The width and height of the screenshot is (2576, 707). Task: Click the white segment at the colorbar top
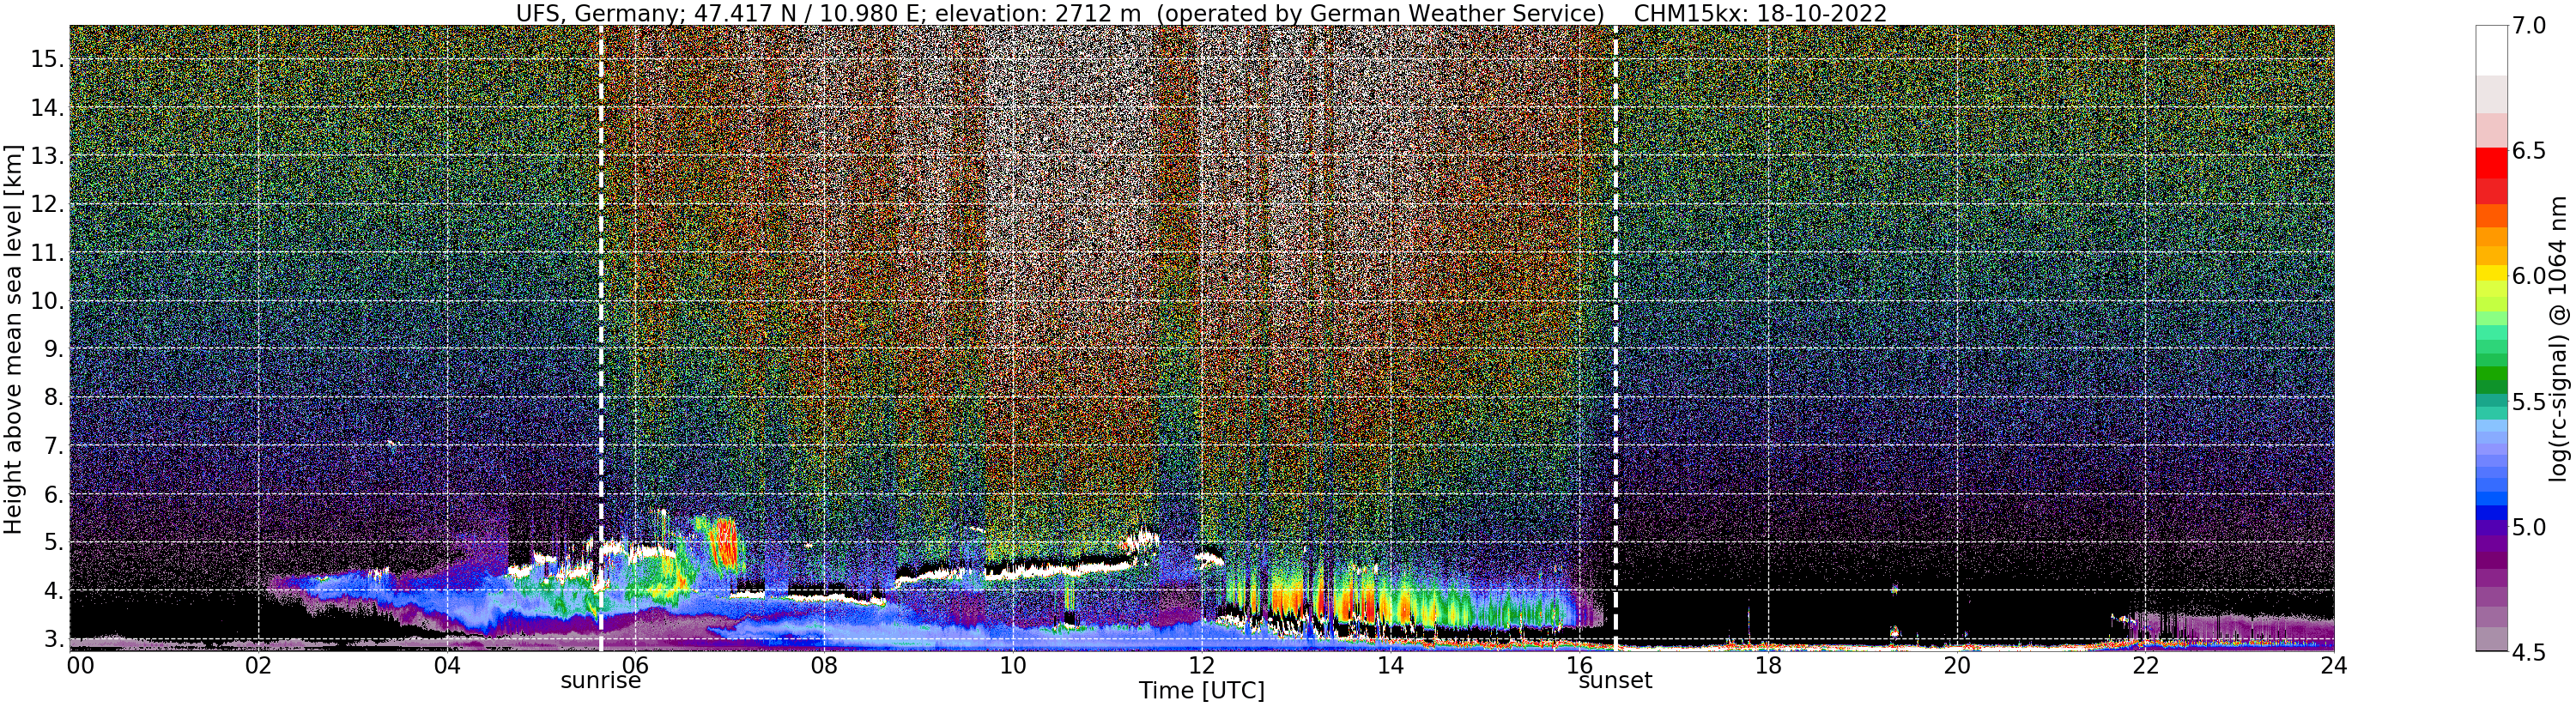click(x=2491, y=50)
